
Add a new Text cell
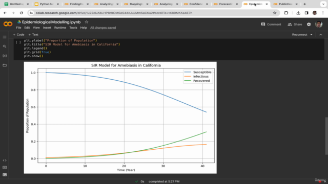click(33, 35)
